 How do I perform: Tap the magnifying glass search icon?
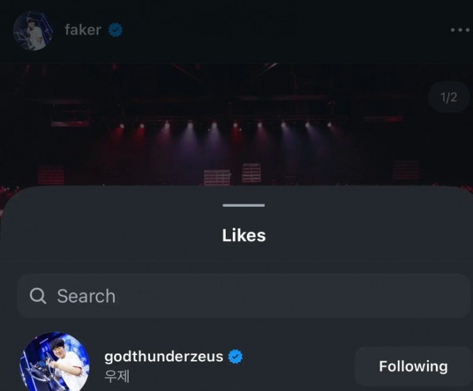tap(38, 296)
